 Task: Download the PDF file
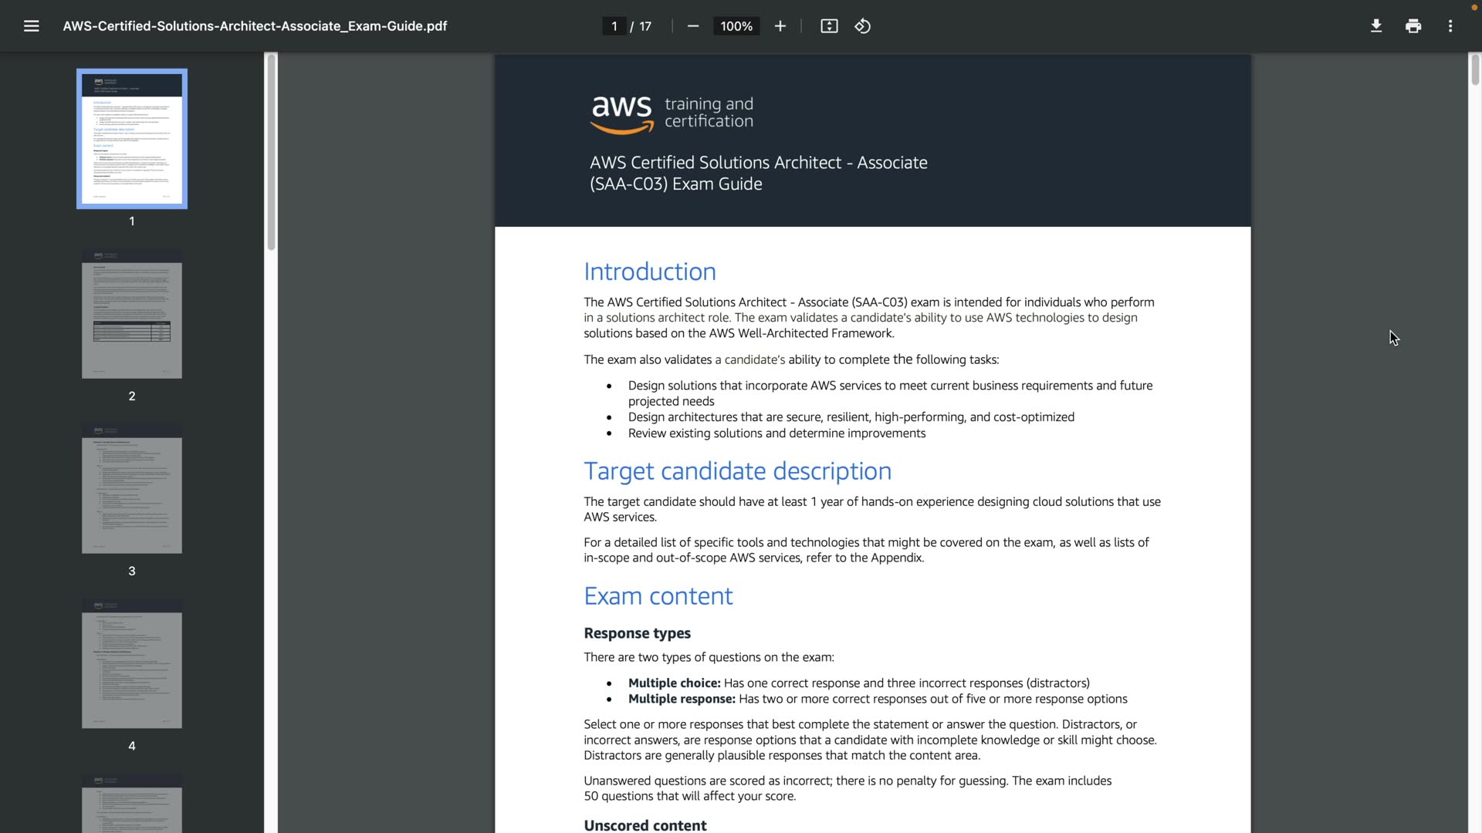click(x=1375, y=26)
